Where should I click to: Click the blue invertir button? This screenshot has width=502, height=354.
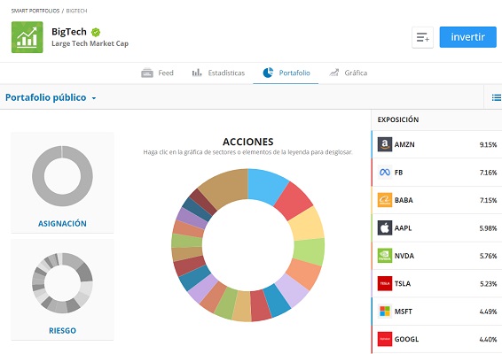coord(467,37)
